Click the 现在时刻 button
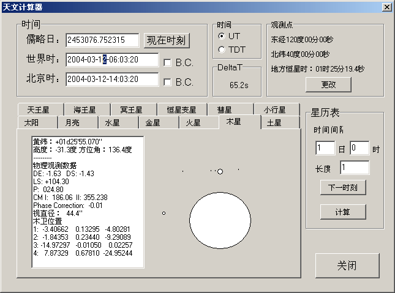 pos(167,40)
